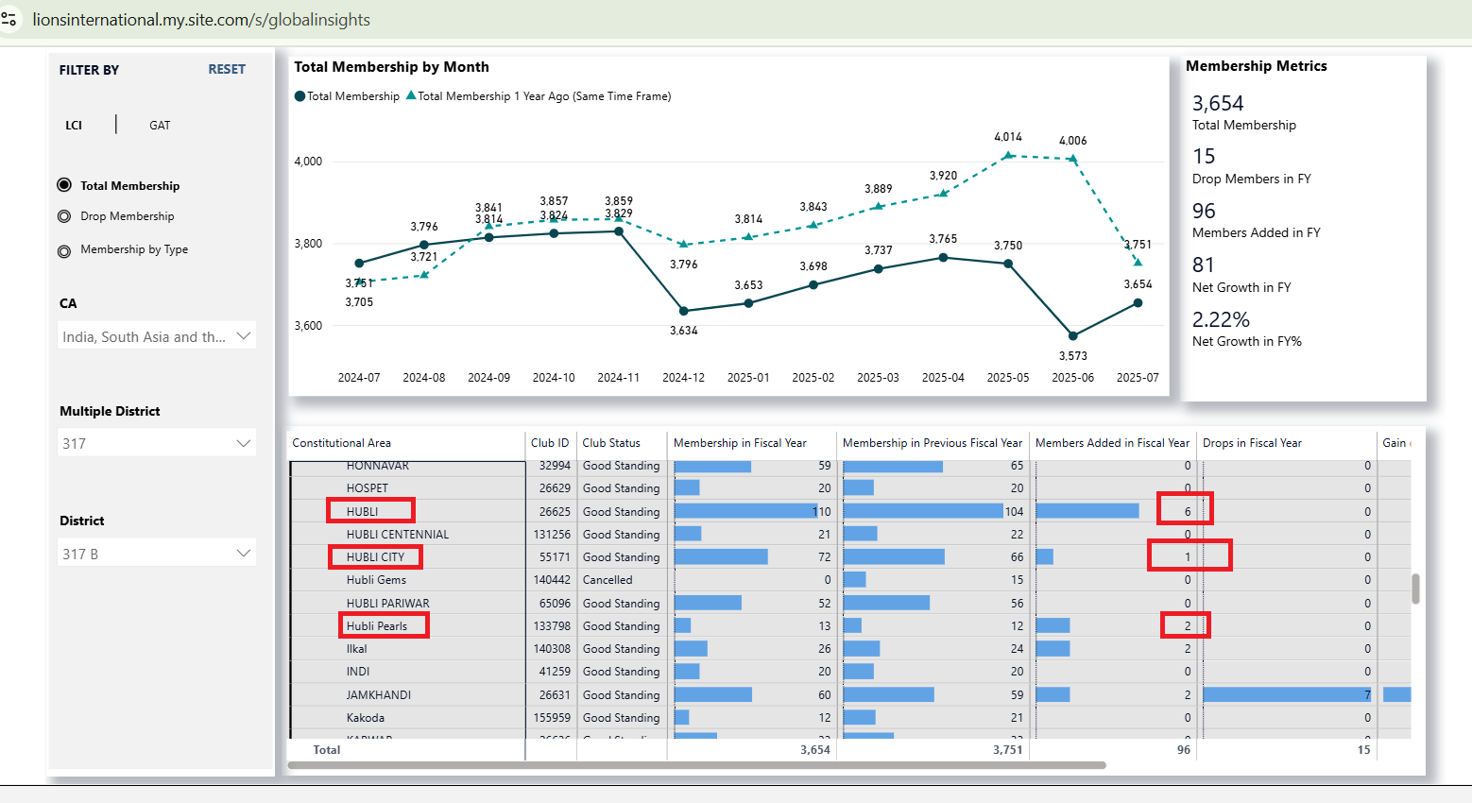Click the 3,634 data point for 2024-12
The height and width of the screenshot is (803, 1472).
pyautogui.click(x=684, y=311)
